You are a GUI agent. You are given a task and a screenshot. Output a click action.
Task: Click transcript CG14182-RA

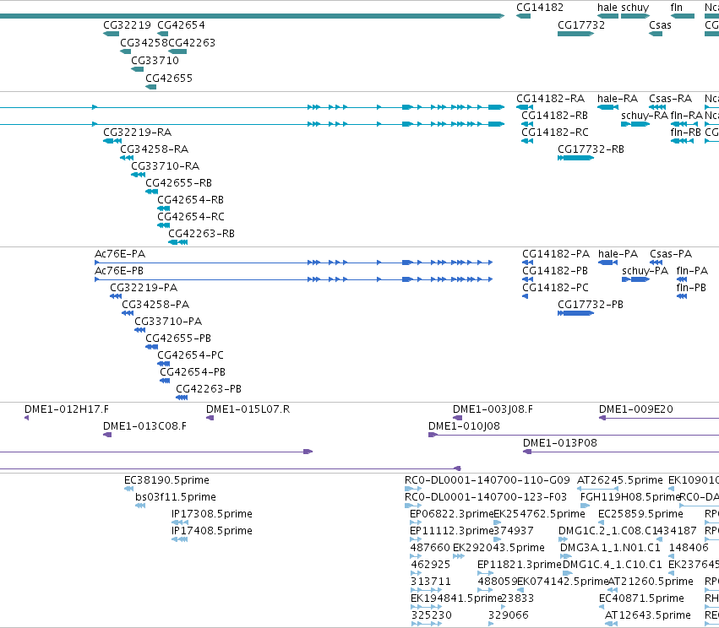550,99
